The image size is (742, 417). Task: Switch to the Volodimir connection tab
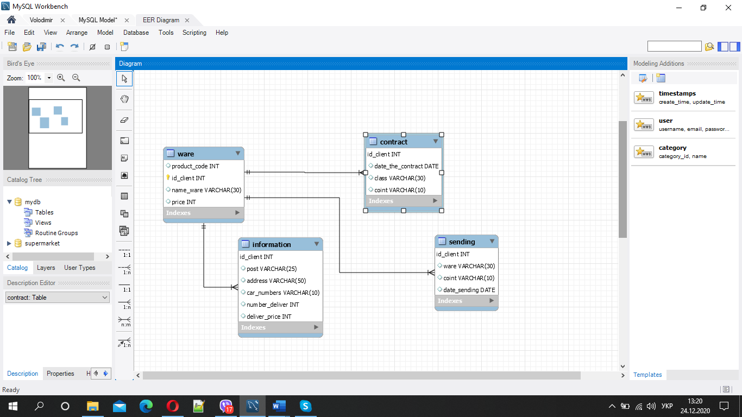[41, 20]
